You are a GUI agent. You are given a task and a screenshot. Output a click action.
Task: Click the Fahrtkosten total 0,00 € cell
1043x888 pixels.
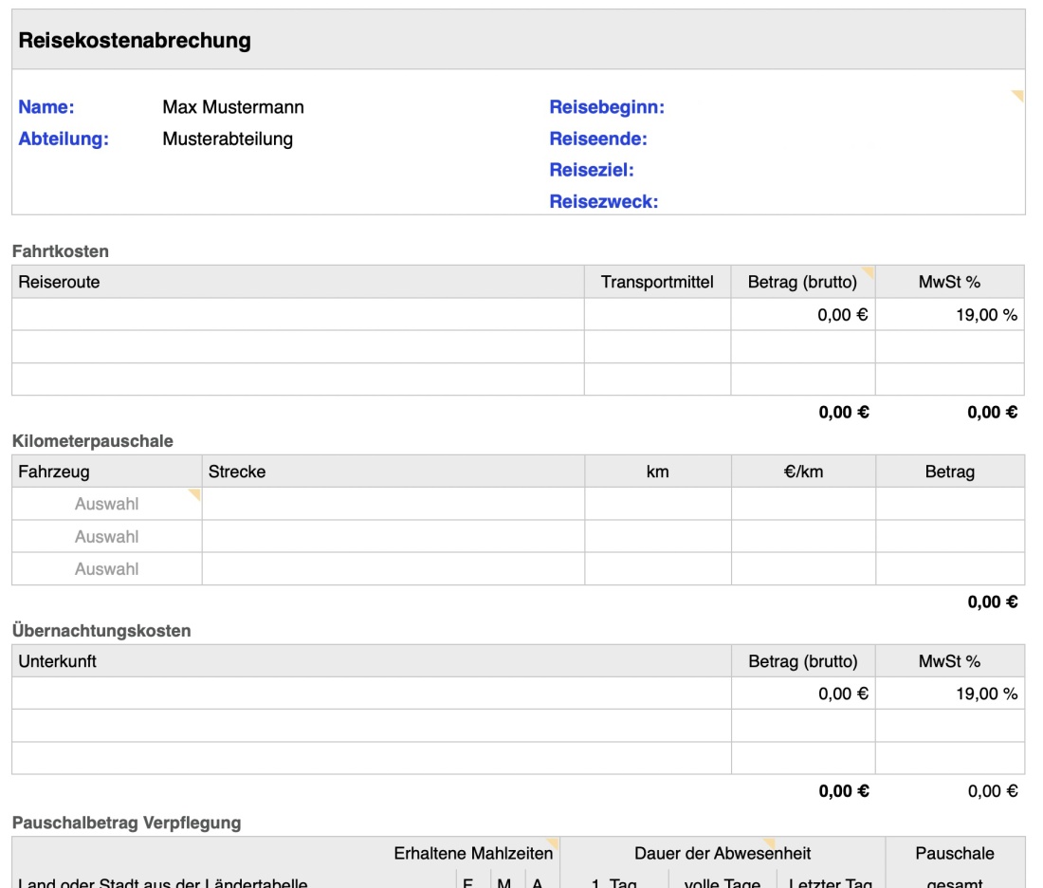tap(843, 413)
